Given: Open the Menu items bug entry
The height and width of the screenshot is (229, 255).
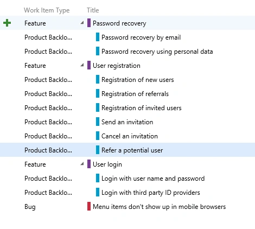Looking at the screenshot, I should tap(159, 207).
